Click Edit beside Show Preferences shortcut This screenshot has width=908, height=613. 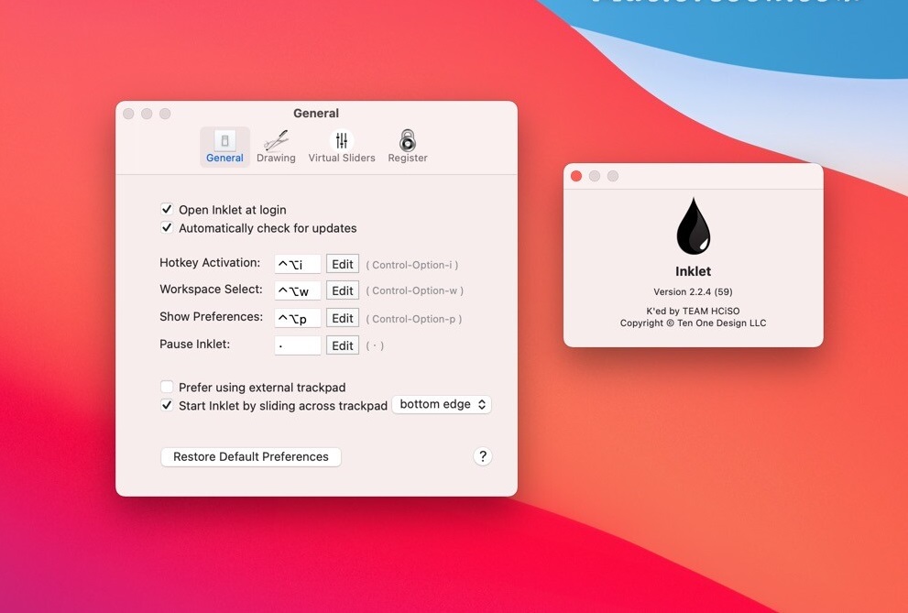coord(343,318)
